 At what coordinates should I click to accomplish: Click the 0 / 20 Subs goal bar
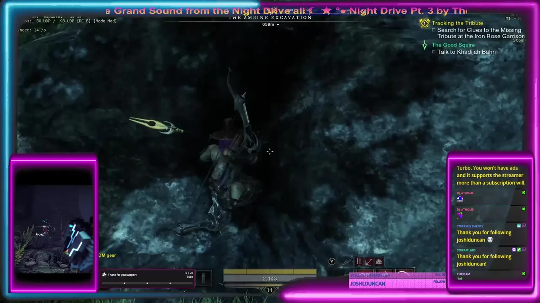click(x=147, y=283)
